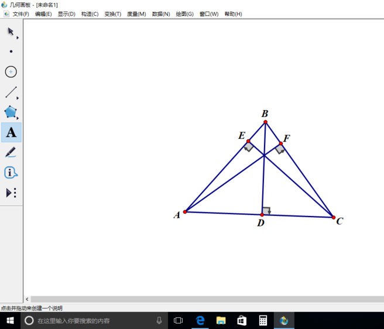
Task: Expand the Polygon tool flyout triangle
Action: 18,118
